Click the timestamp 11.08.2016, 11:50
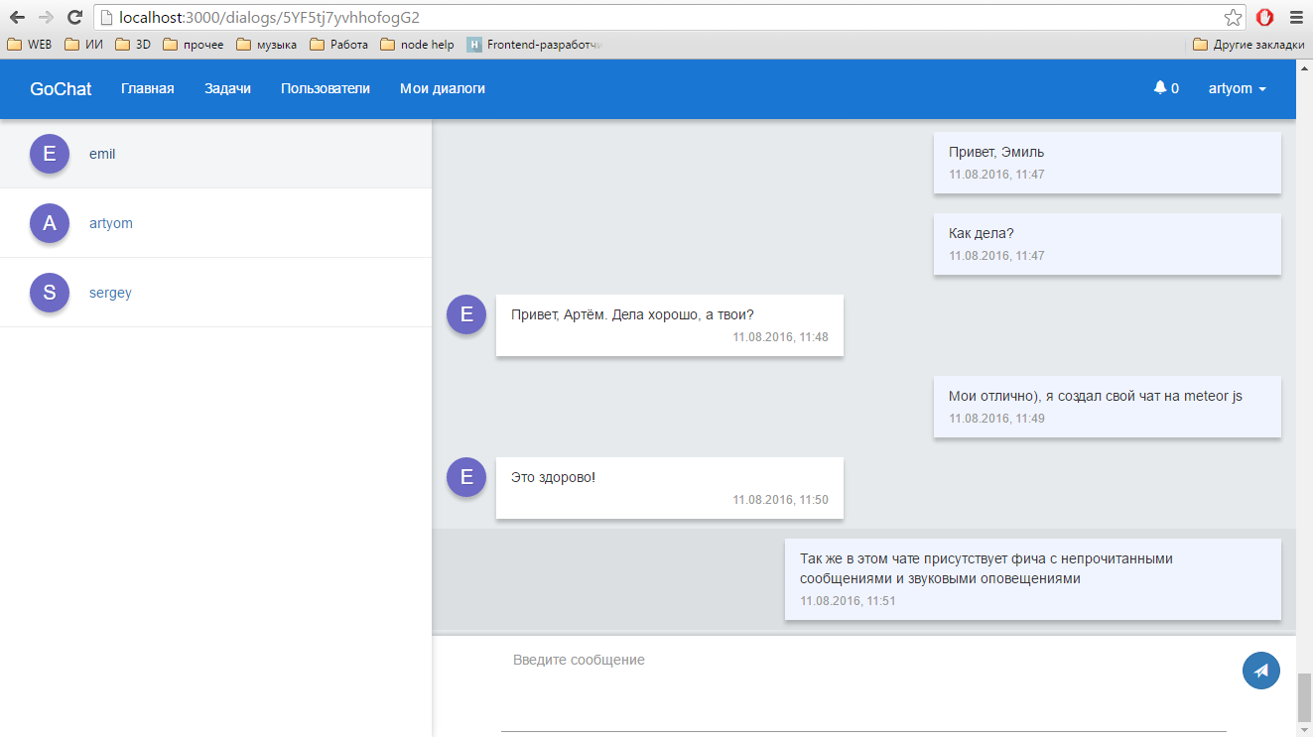 (780, 500)
